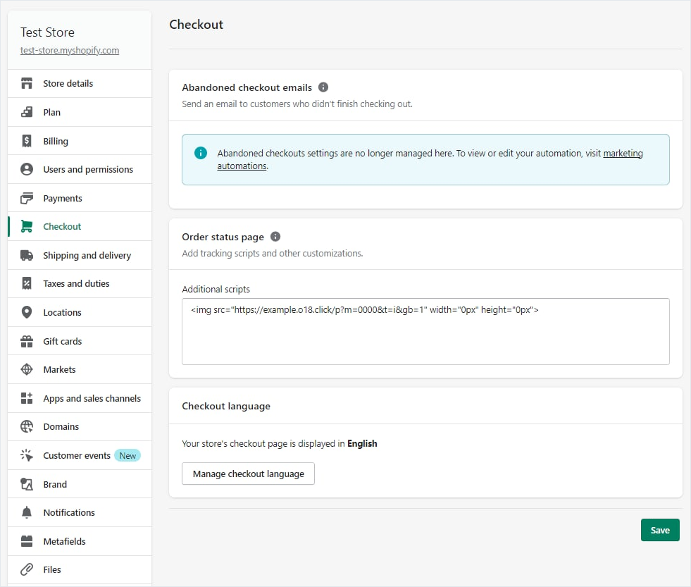The image size is (691, 587).
Task: Click the Users and permissions person icon
Action: tap(27, 170)
